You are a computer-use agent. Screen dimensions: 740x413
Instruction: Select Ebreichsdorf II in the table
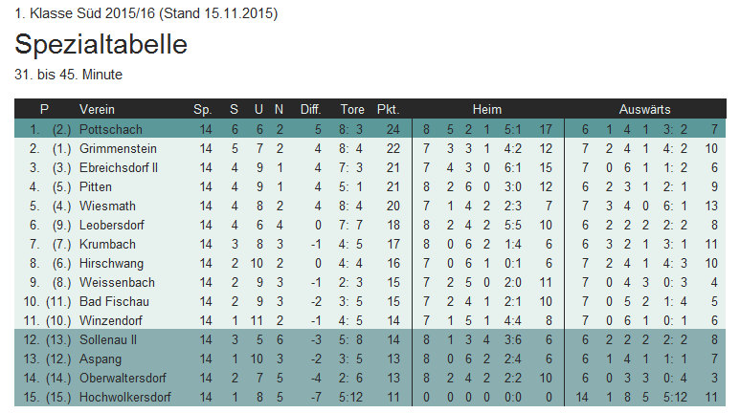point(119,167)
